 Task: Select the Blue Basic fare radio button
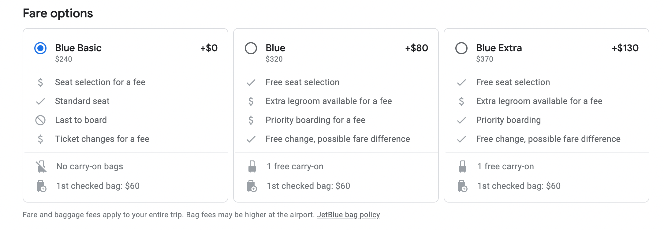coord(40,48)
